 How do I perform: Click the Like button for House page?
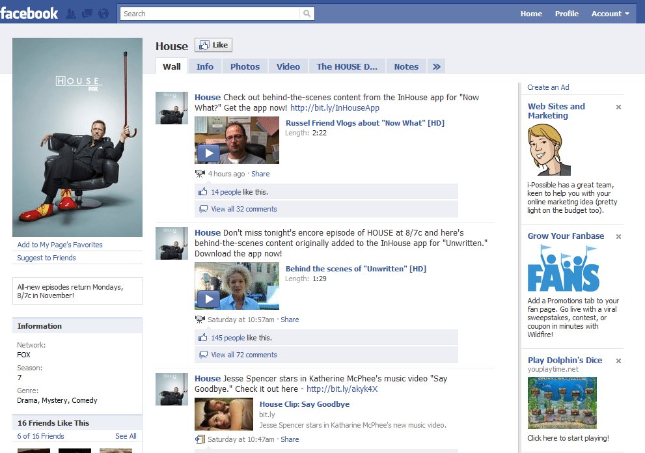[213, 45]
